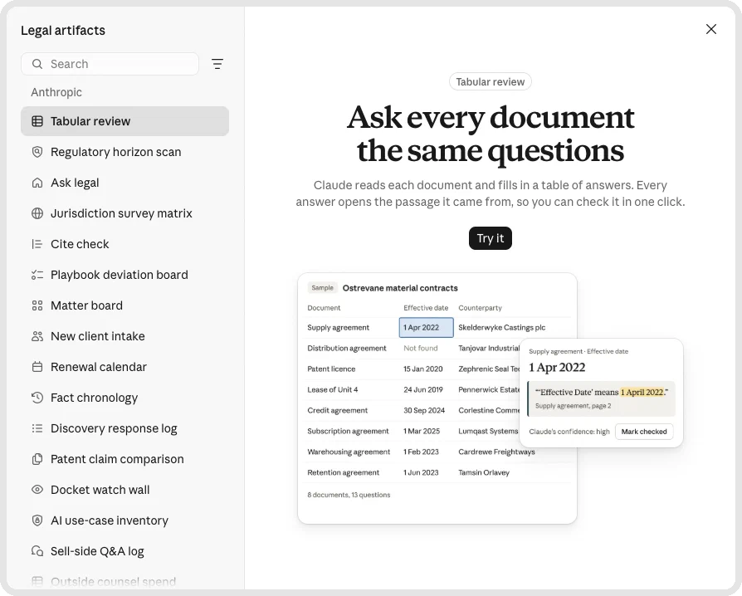Click the Try it button
Viewport: 742px width, 596px height.
tap(491, 238)
